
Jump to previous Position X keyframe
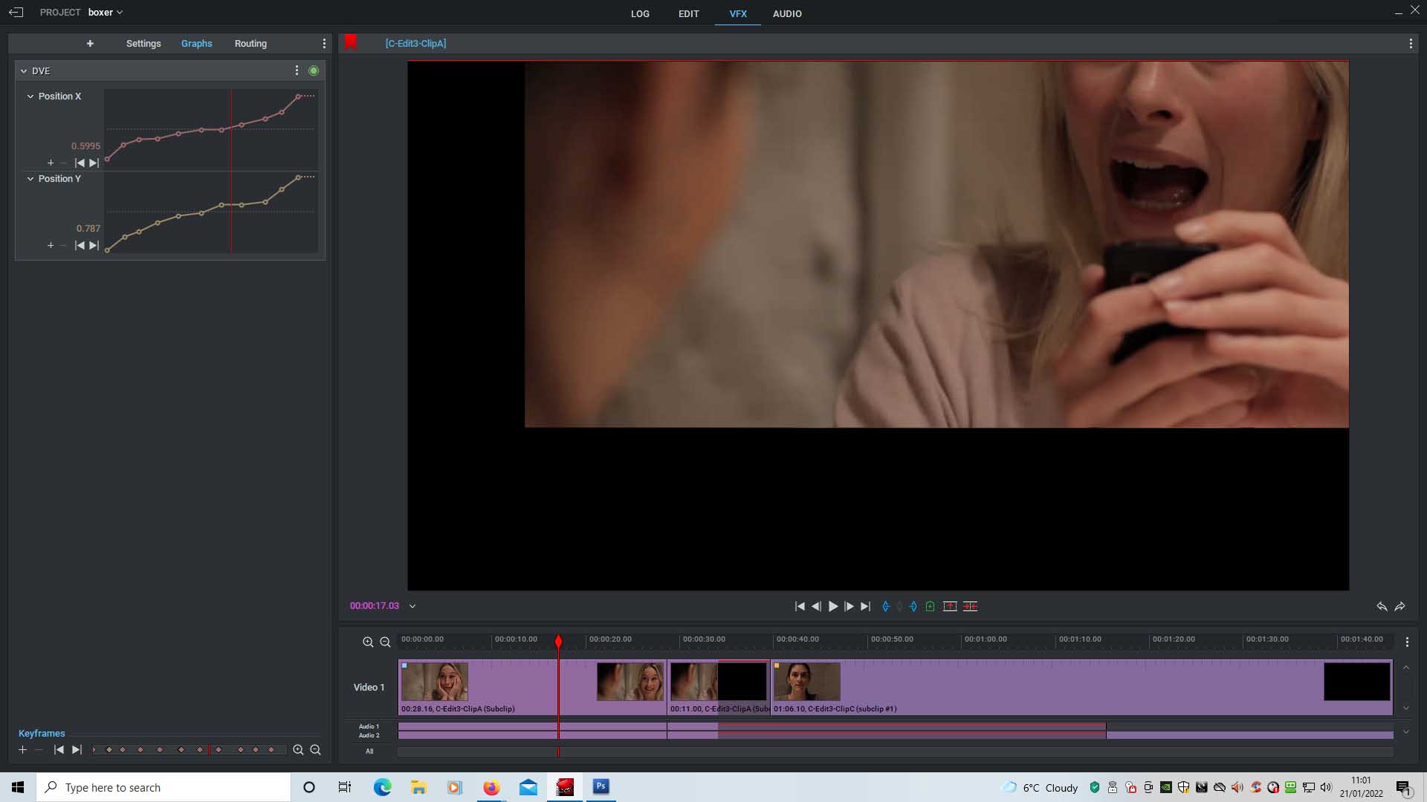(x=80, y=163)
